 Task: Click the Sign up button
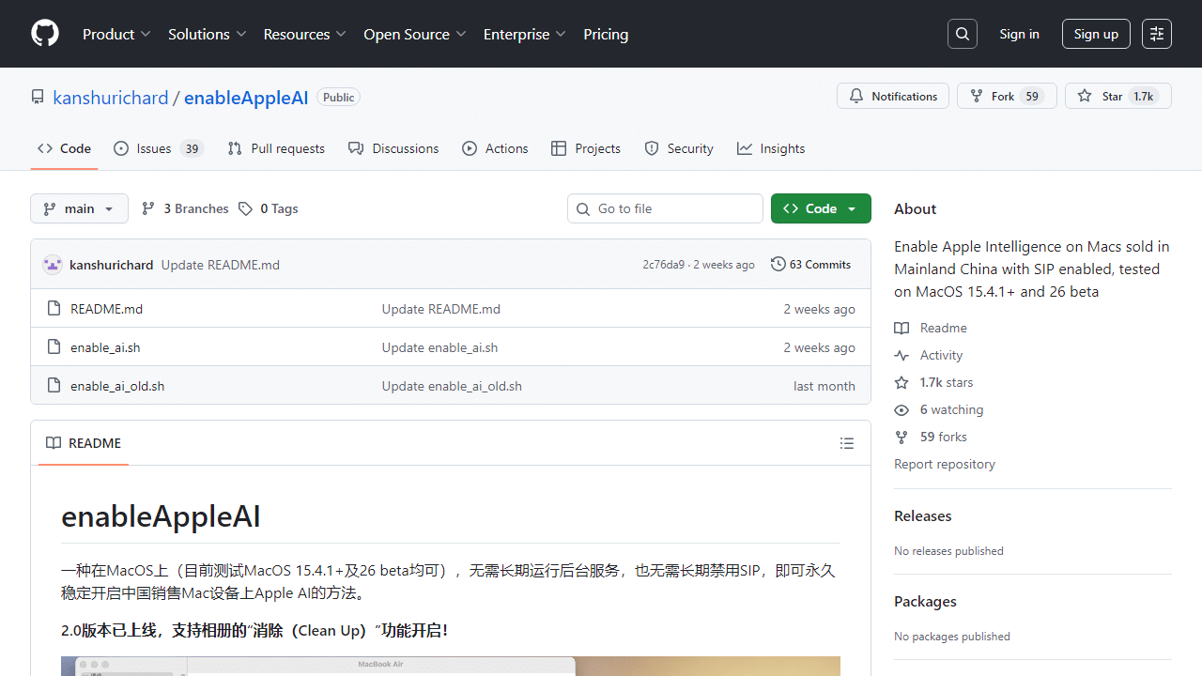(x=1096, y=34)
